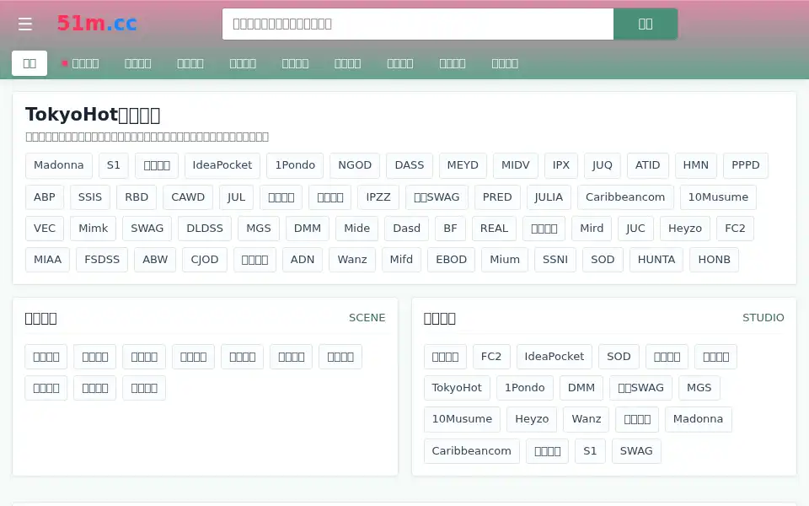The height and width of the screenshot is (506, 809).
Task: Select the ABP tag
Action: (x=45, y=197)
